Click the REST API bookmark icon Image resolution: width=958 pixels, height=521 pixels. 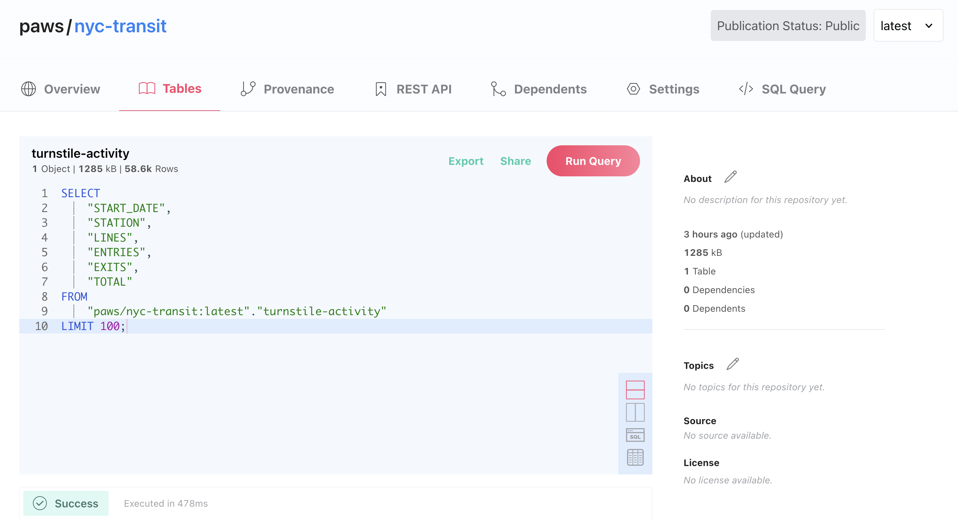click(x=381, y=89)
